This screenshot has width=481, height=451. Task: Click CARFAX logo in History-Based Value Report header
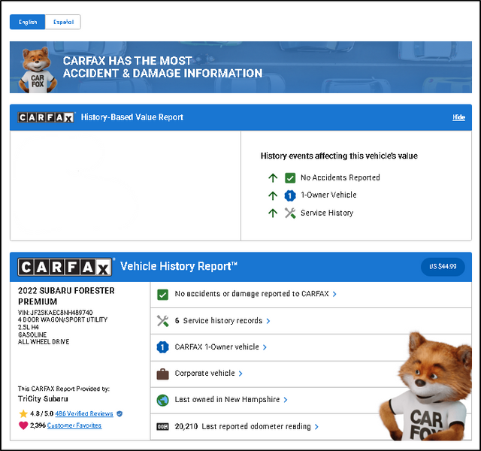pos(46,117)
